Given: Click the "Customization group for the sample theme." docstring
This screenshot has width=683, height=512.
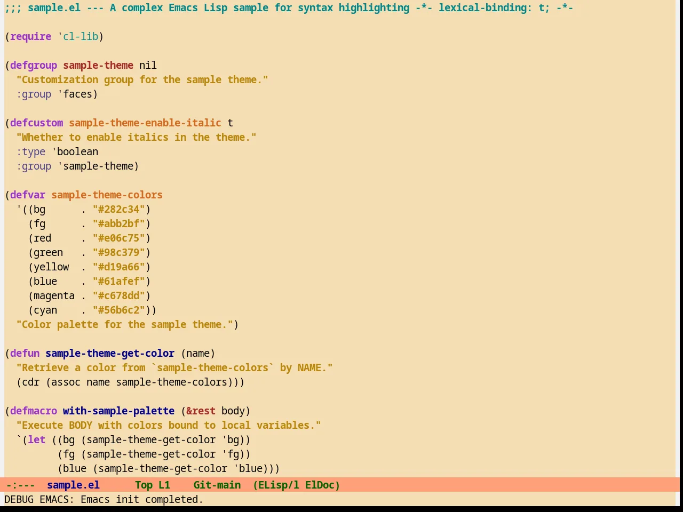Looking at the screenshot, I should tap(142, 79).
